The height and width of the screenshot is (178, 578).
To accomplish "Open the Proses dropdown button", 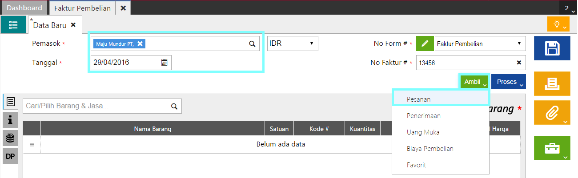I will [509, 82].
